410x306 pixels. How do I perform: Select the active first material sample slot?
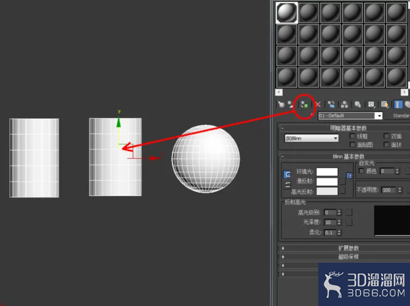click(x=286, y=13)
